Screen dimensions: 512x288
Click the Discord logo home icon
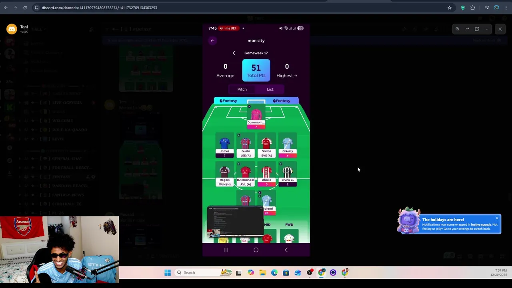point(12,29)
